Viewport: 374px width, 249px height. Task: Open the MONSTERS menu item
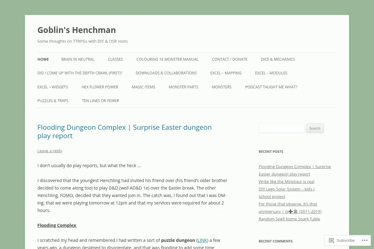(x=222, y=87)
